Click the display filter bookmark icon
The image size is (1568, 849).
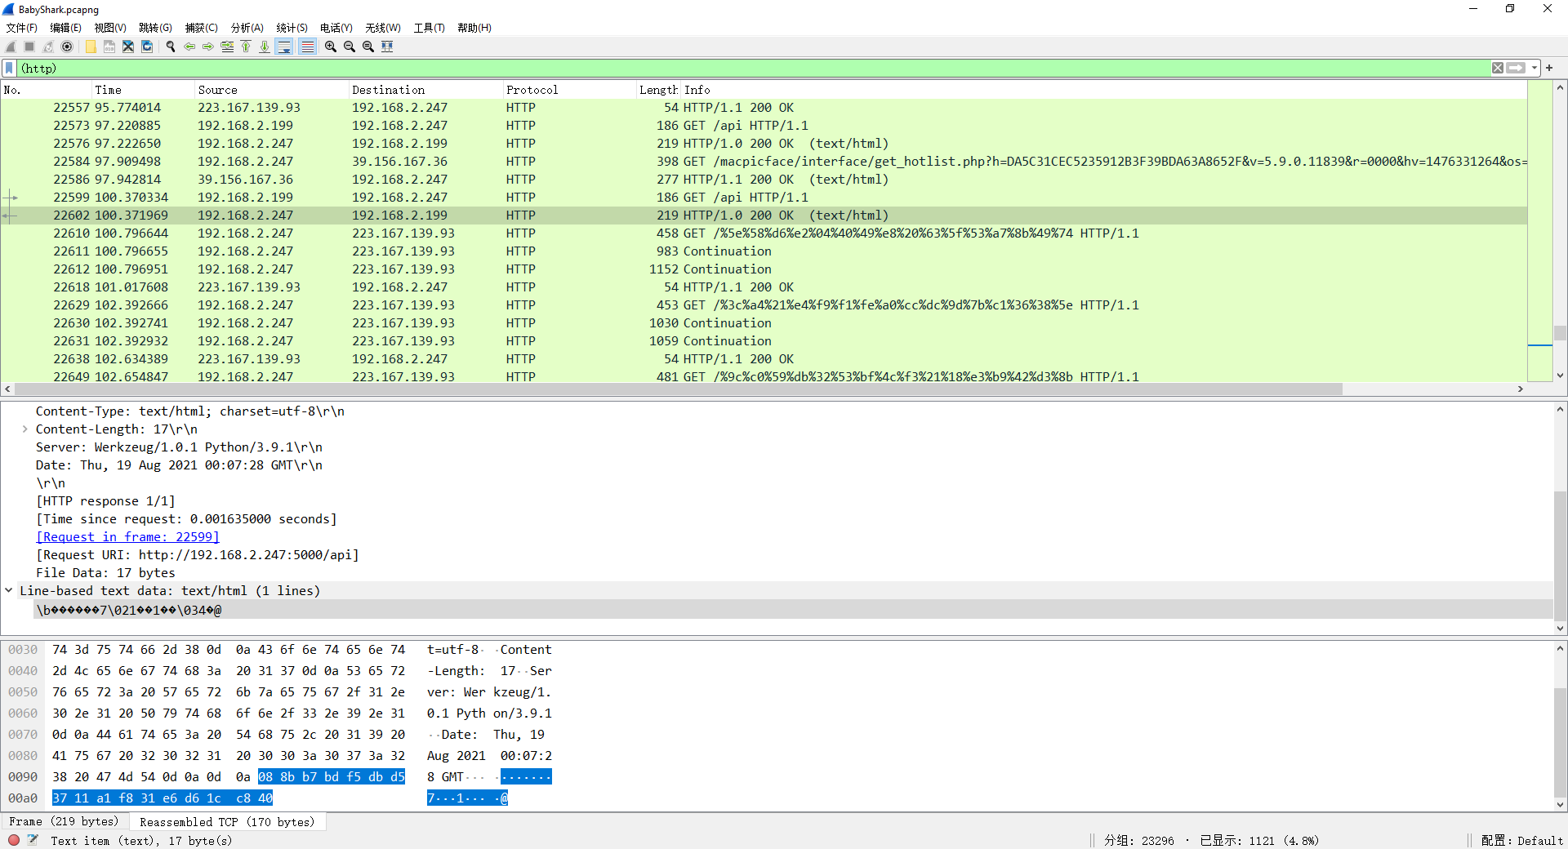(x=9, y=68)
